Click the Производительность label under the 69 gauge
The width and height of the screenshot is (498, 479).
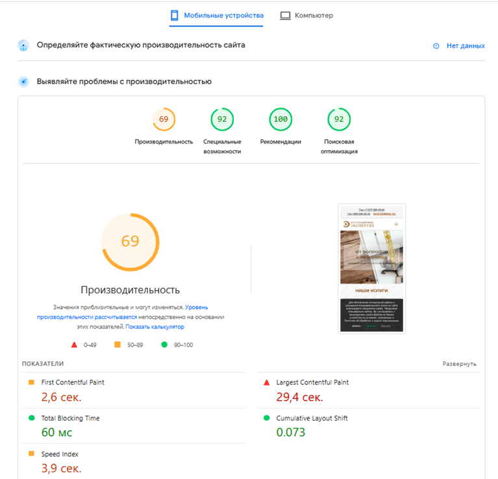pyautogui.click(x=164, y=141)
